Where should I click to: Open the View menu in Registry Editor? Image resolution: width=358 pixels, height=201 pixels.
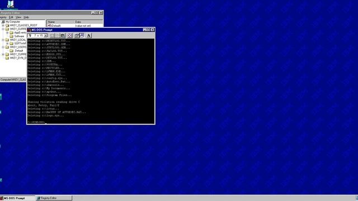tap(18, 17)
